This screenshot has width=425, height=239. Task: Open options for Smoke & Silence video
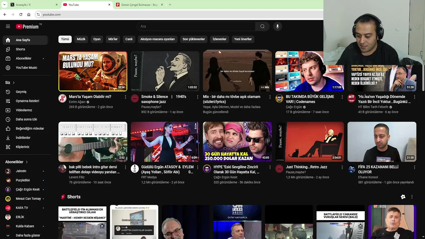coord(198,97)
